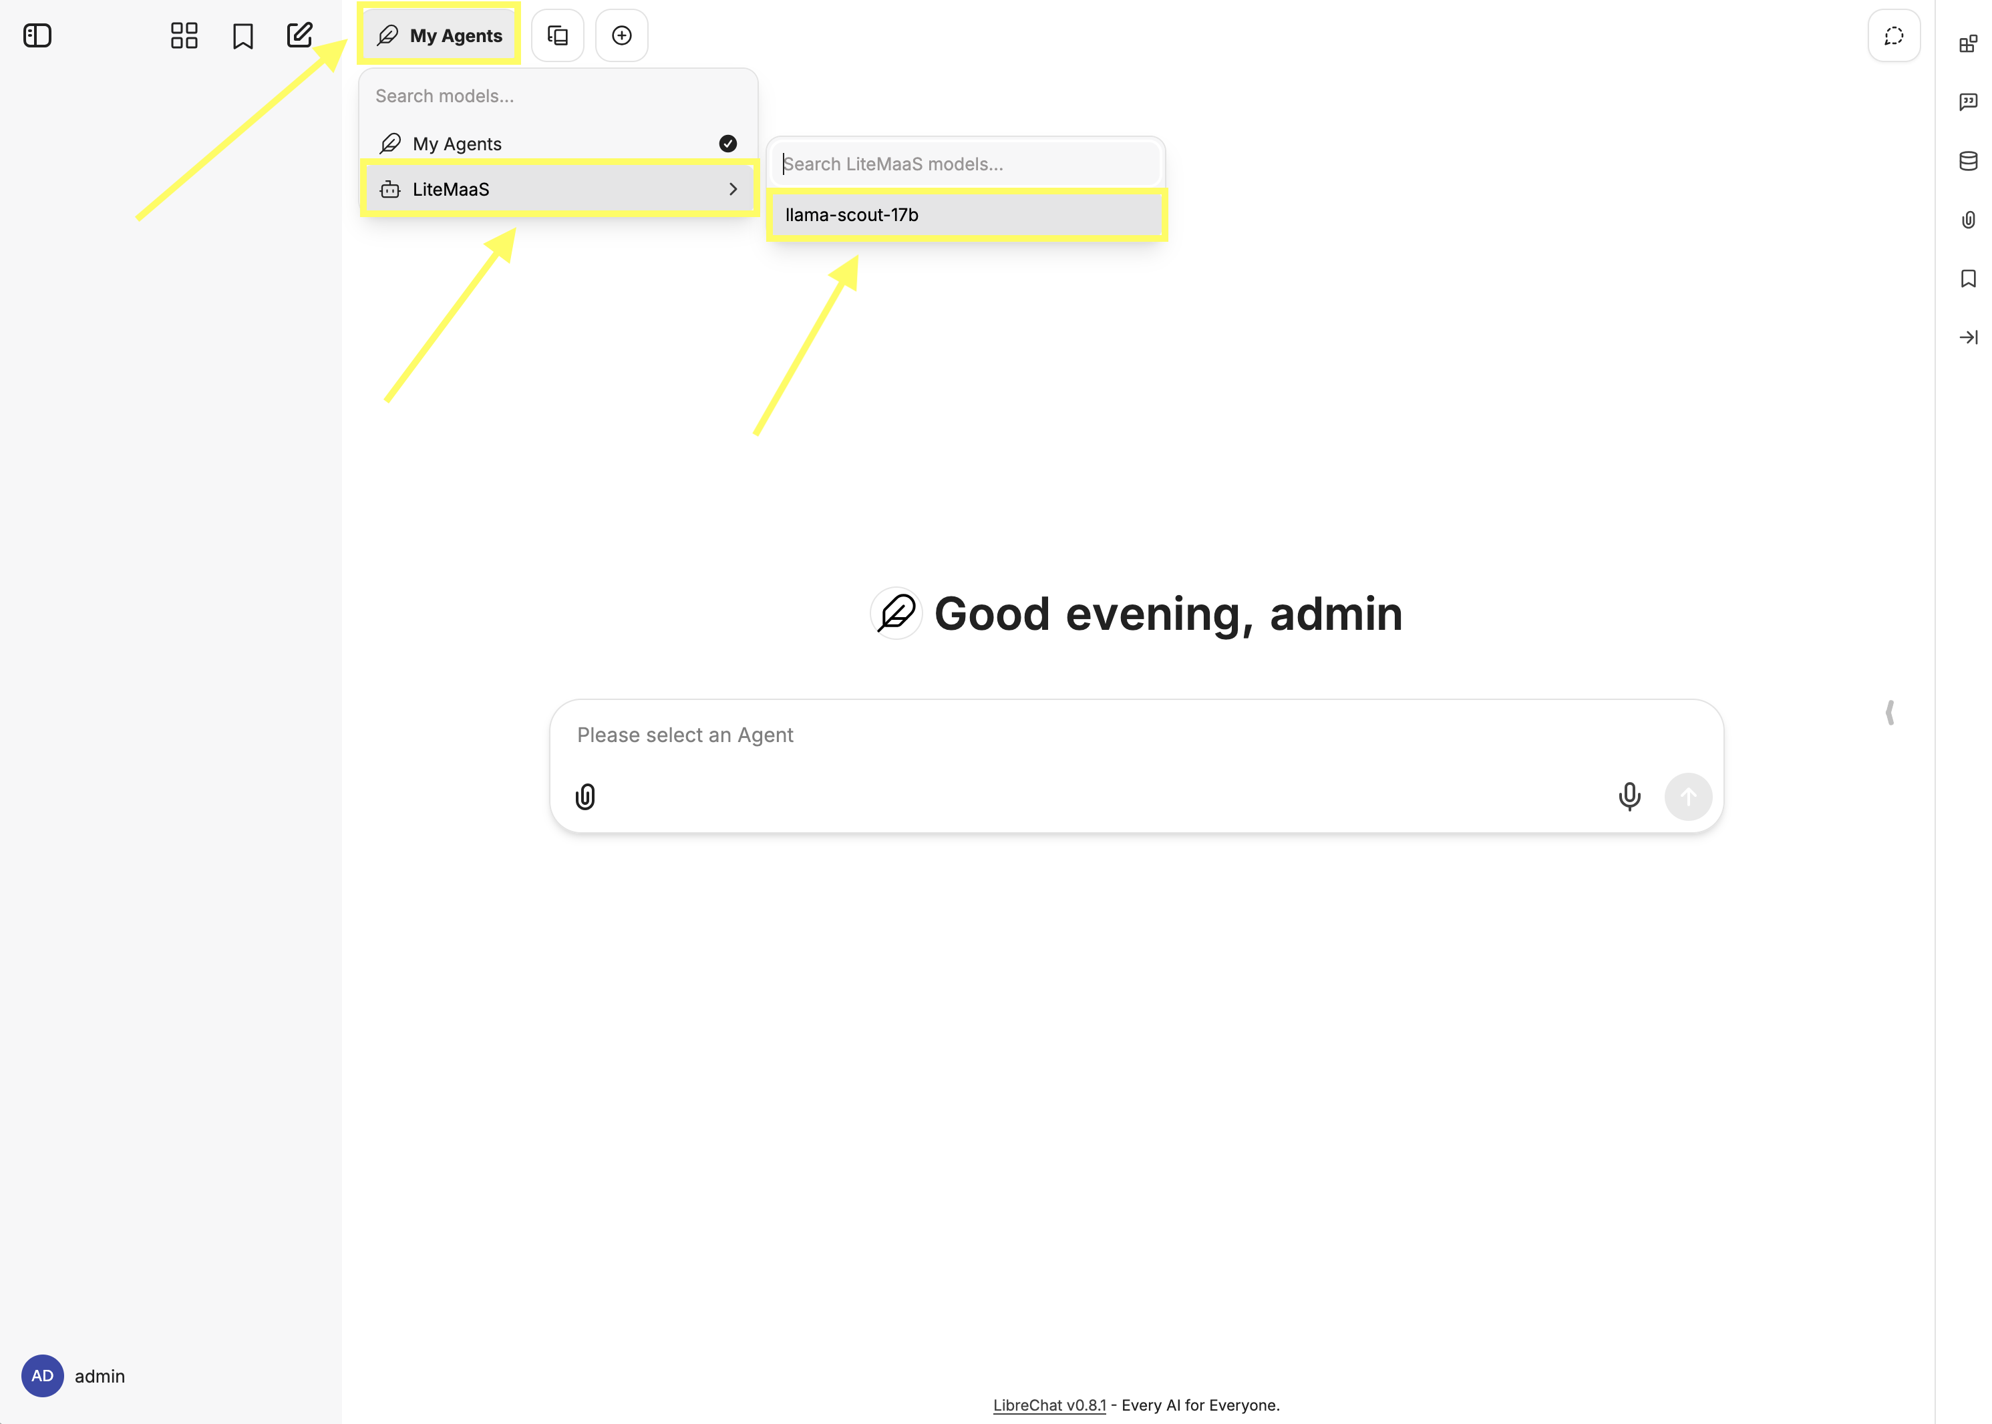Choose LiteMaaS from the model menu

click(451, 188)
